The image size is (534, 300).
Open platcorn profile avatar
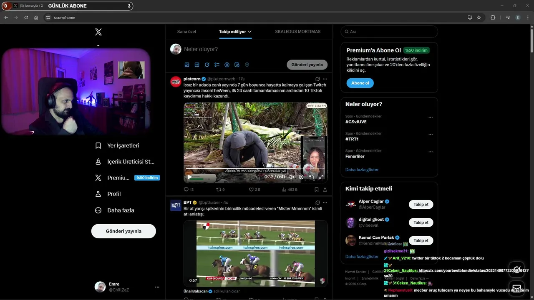coord(176,82)
